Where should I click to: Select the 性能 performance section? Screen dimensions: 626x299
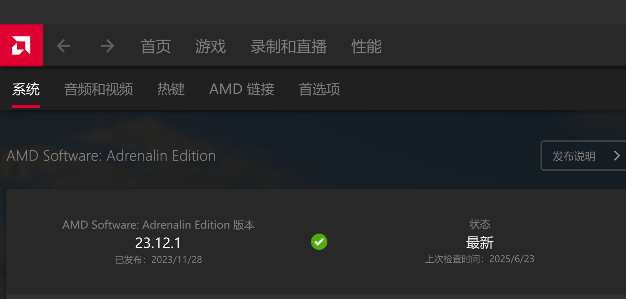pos(366,46)
